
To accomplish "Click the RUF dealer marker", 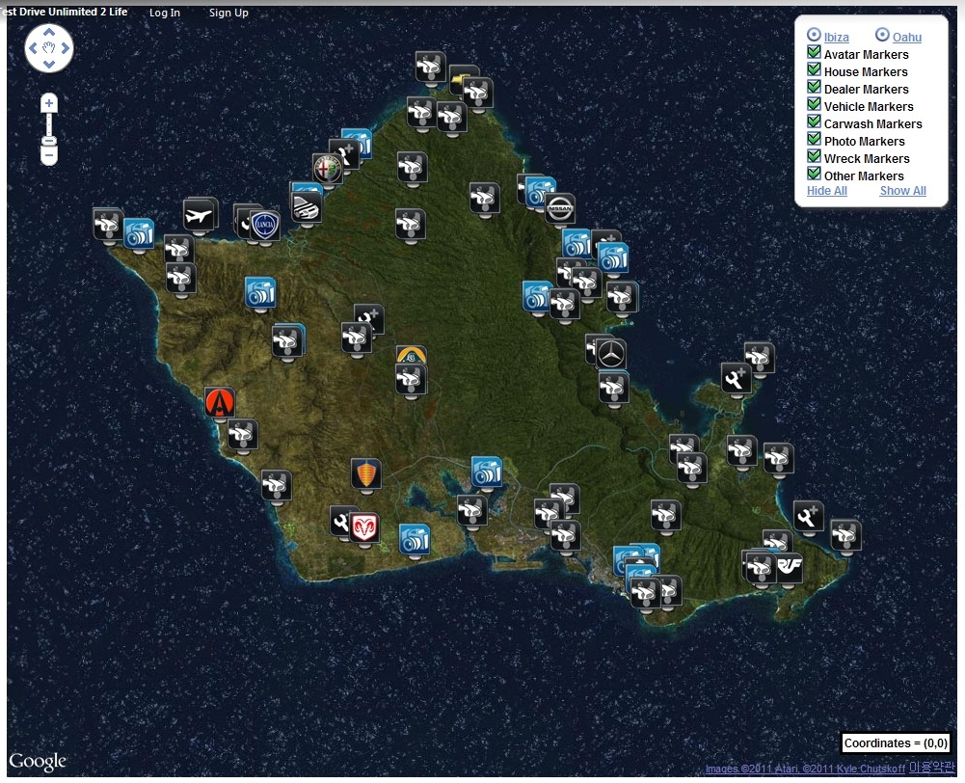I will [x=789, y=567].
